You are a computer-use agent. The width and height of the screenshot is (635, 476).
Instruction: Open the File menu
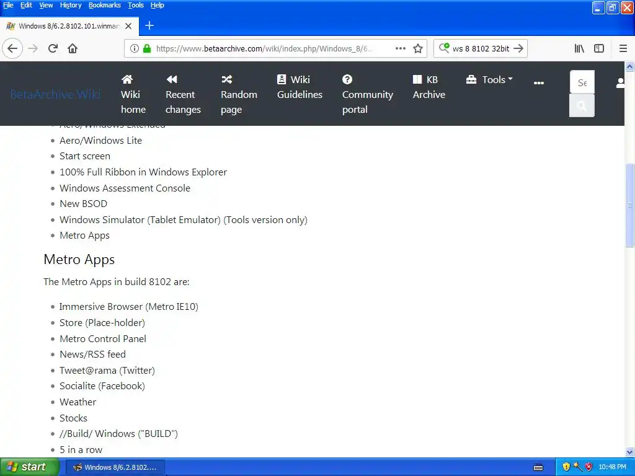click(x=8, y=5)
